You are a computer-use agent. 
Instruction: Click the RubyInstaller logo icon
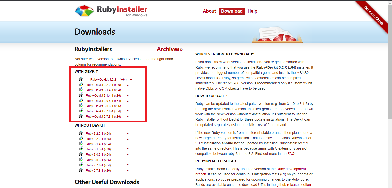tap(84, 11)
